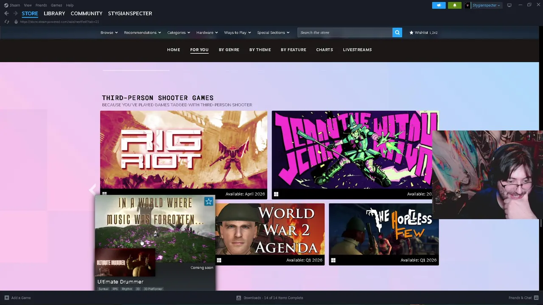Expand the Browse dropdown
This screenshot has width=543, height=305.
[x=109, y=33]
